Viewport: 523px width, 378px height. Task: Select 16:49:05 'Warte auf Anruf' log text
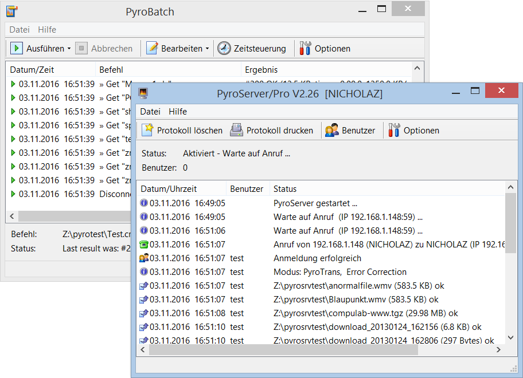pyautogui.click(x=348, y=217)
